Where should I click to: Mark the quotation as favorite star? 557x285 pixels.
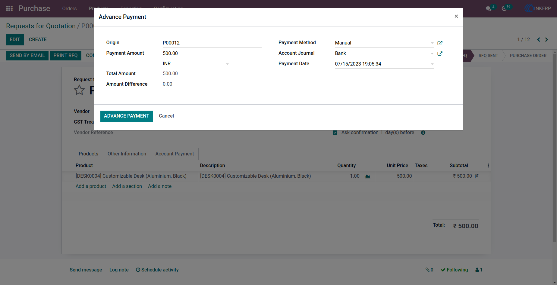[x=79, y=90]
